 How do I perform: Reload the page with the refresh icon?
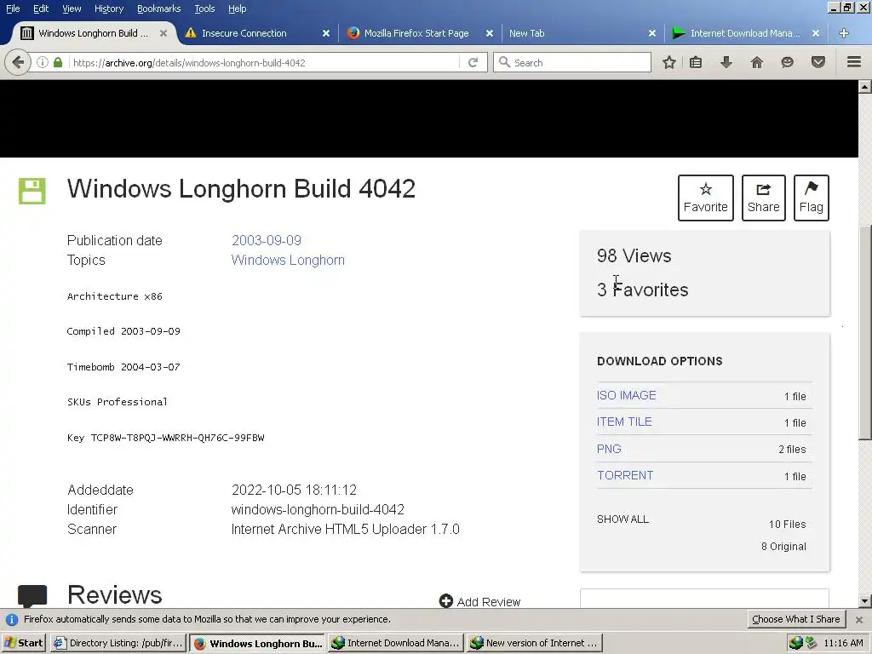pos(473,62)
